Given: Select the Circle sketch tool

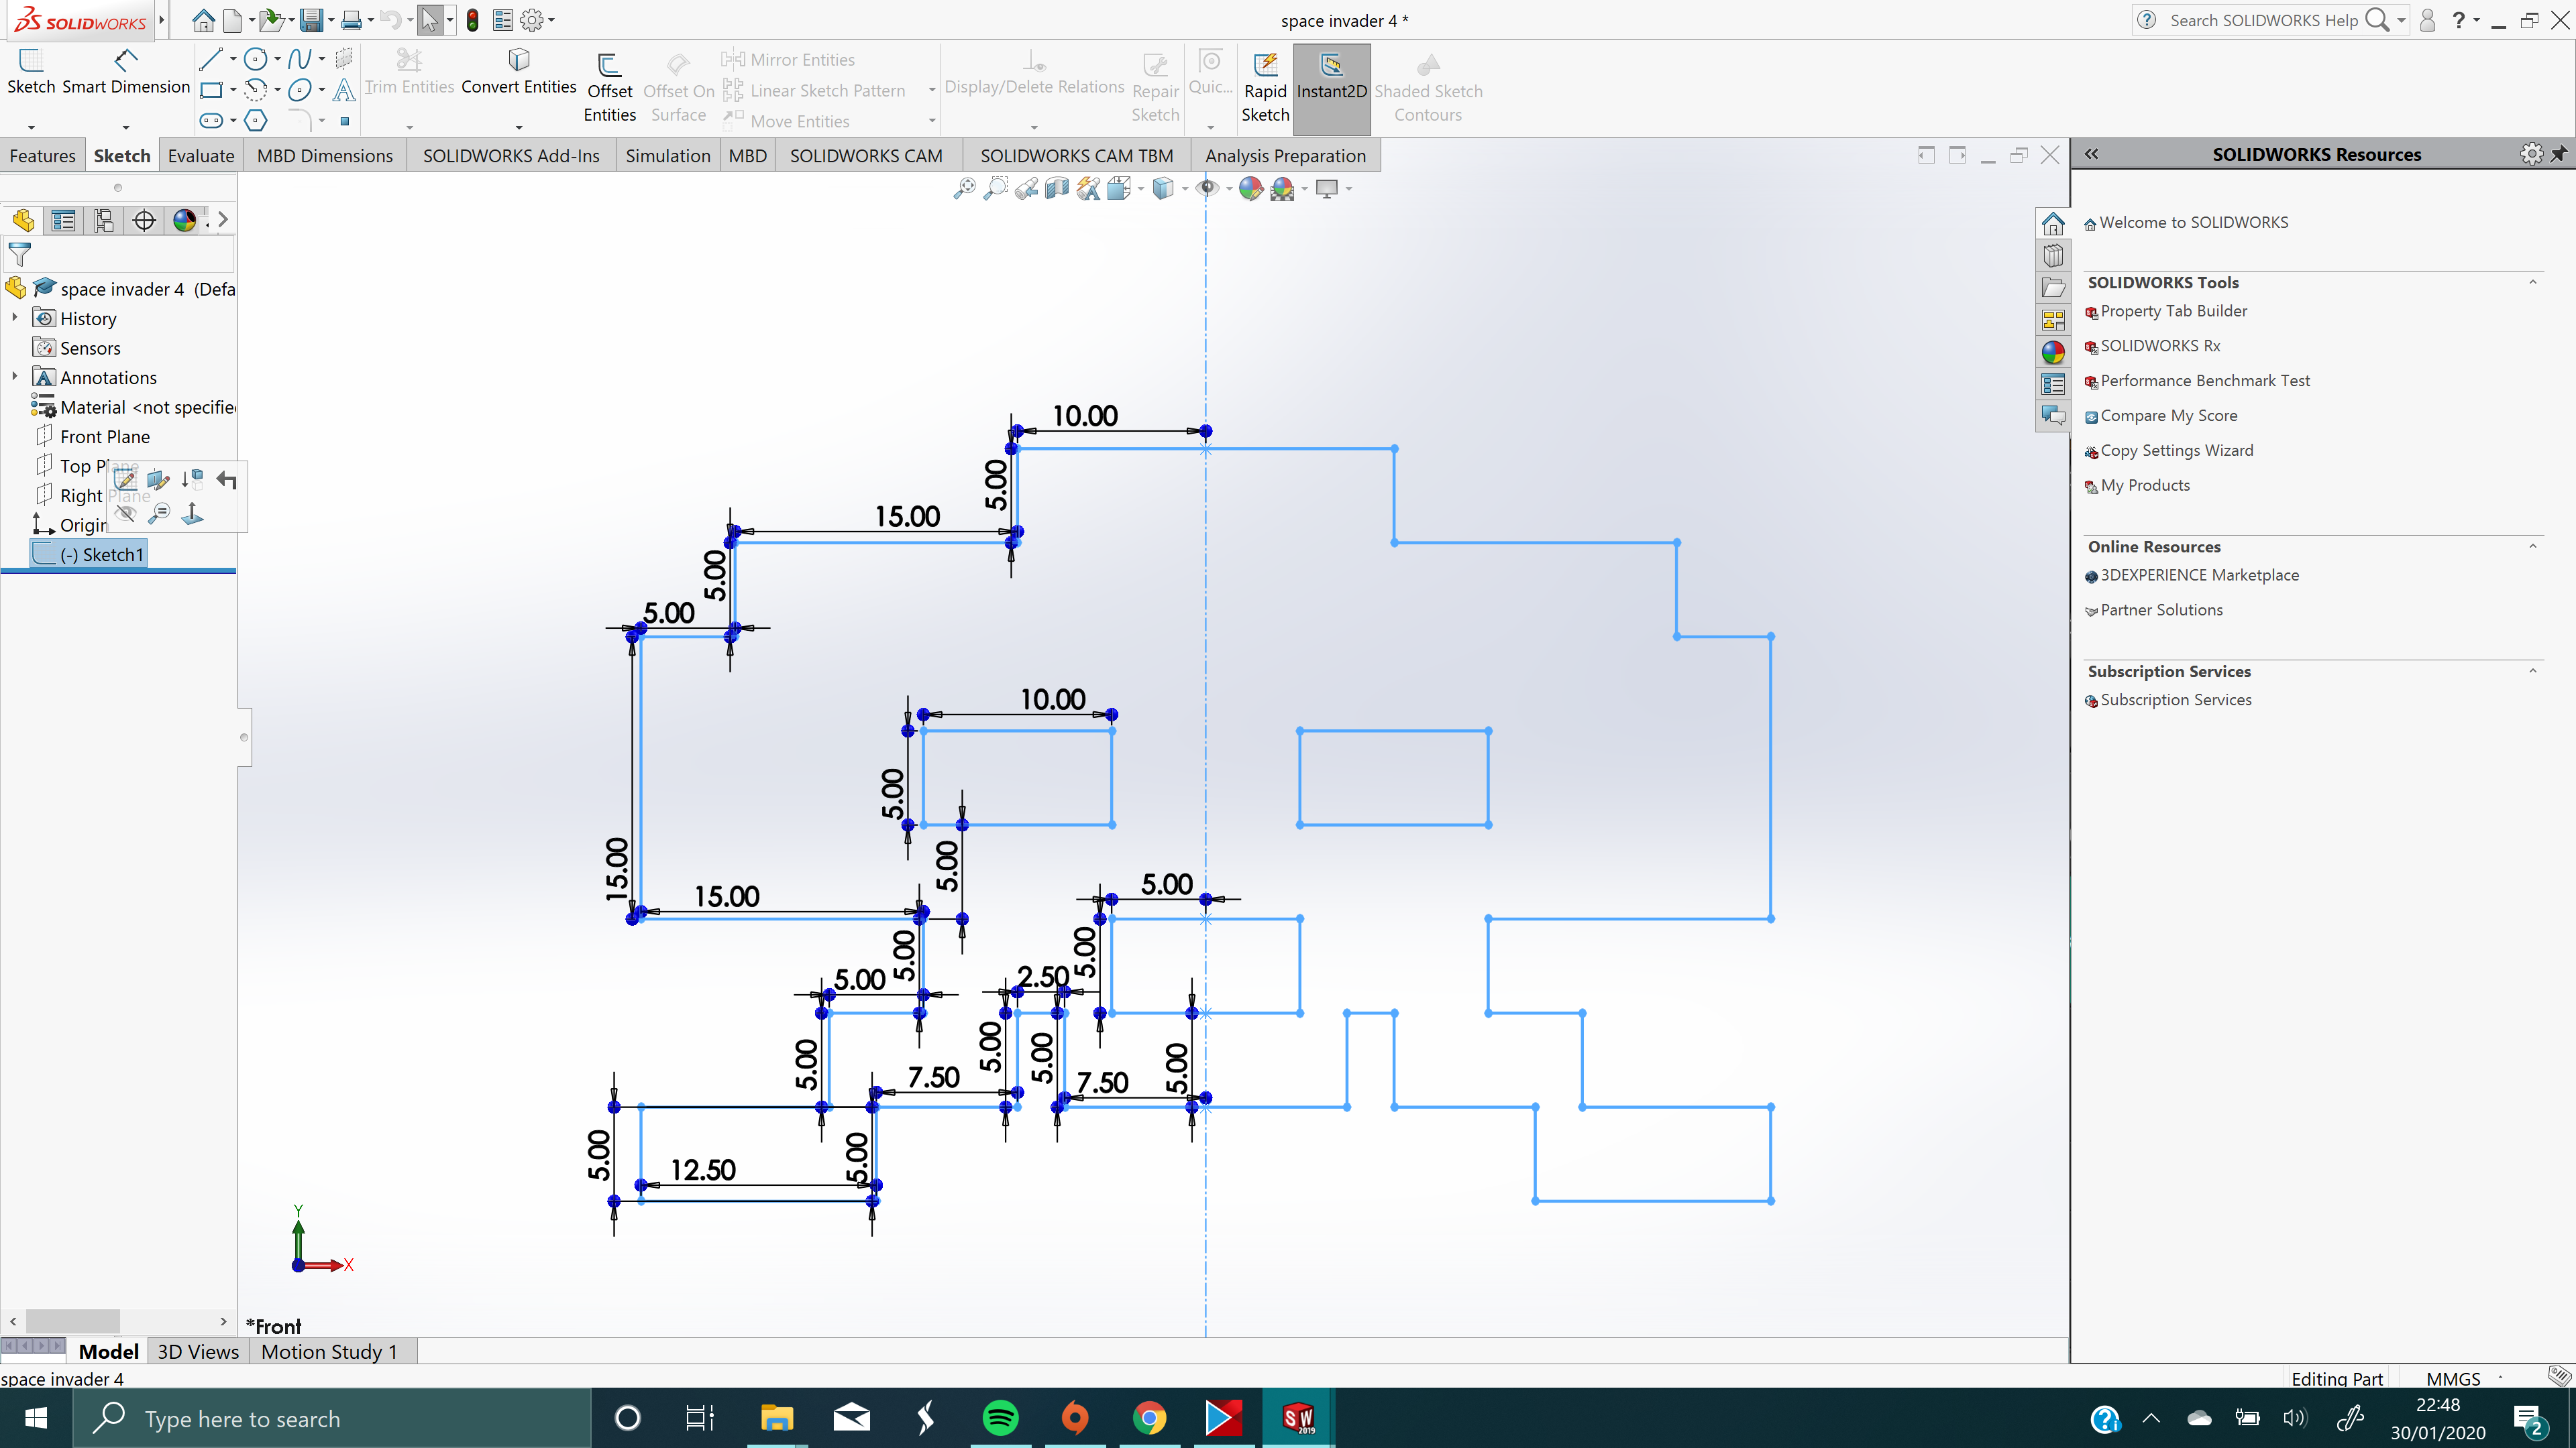Looking at the screenshot, I should point(255,60).
